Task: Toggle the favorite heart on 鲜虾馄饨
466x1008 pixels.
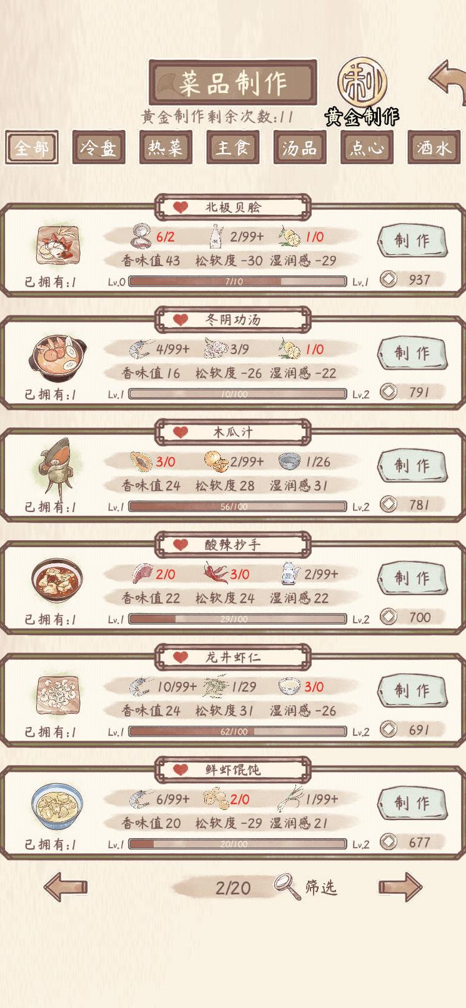Action: [x=181, y=769]
